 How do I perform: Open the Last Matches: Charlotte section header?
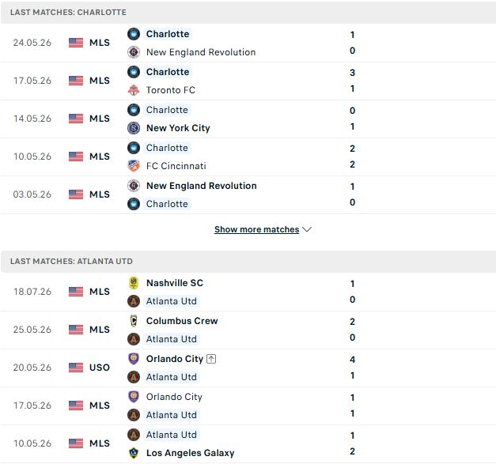click(248, 13)
